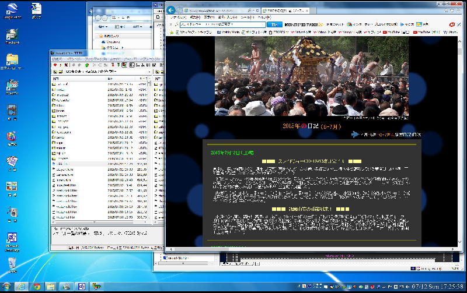Screen dimensions: 467x293
Task: Click INTERNET SPEED TRACKER toolbar item
Action: click(x=304, y=24)
